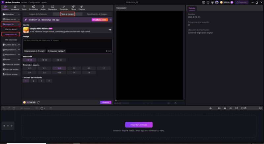Open the Subtítulos tool

(33, 8)
